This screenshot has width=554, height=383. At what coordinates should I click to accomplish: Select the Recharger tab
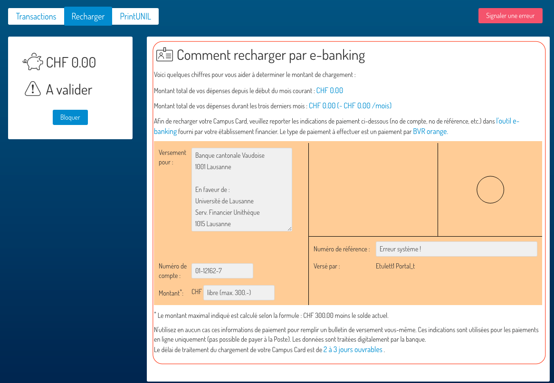point(88,17)
